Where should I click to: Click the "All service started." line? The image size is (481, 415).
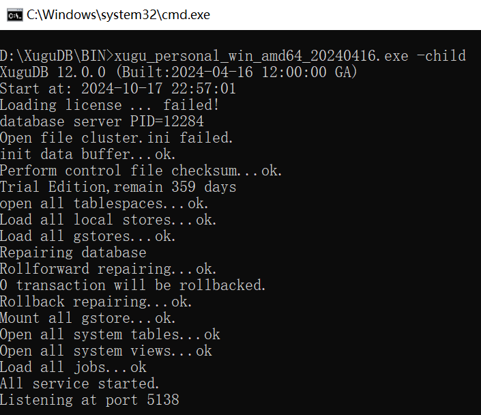[x=80, y=384]
